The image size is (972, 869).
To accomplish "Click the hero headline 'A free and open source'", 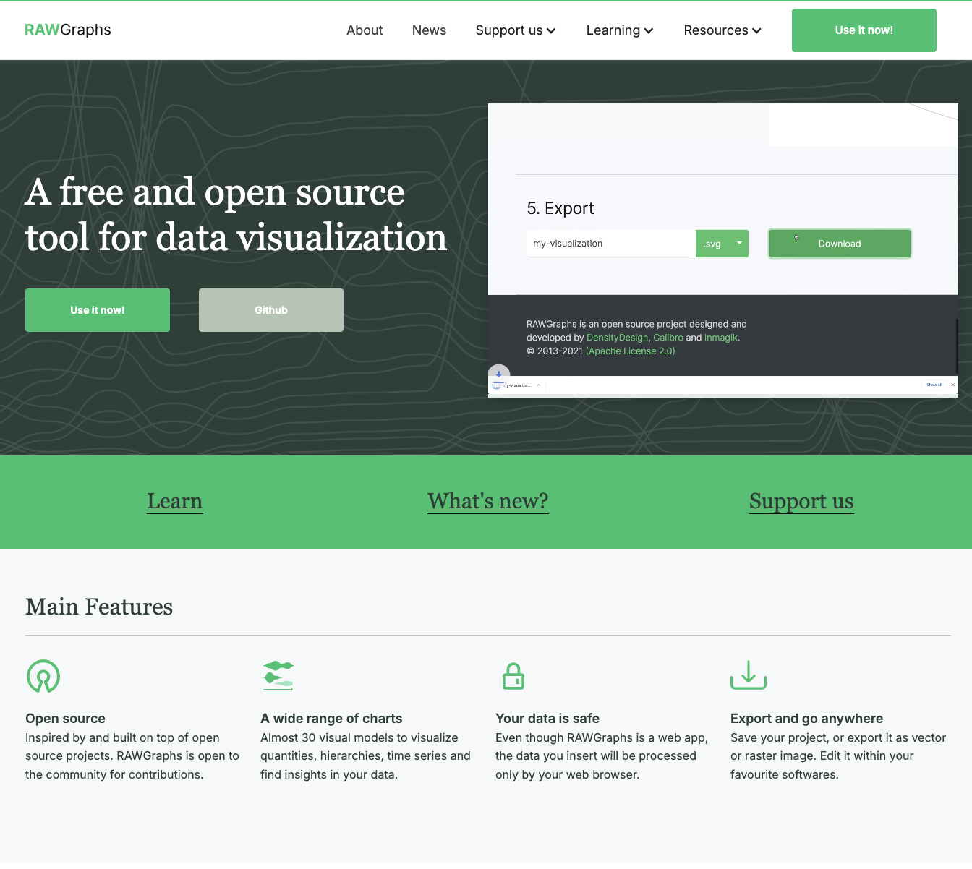I will click(x=215, y=192).
